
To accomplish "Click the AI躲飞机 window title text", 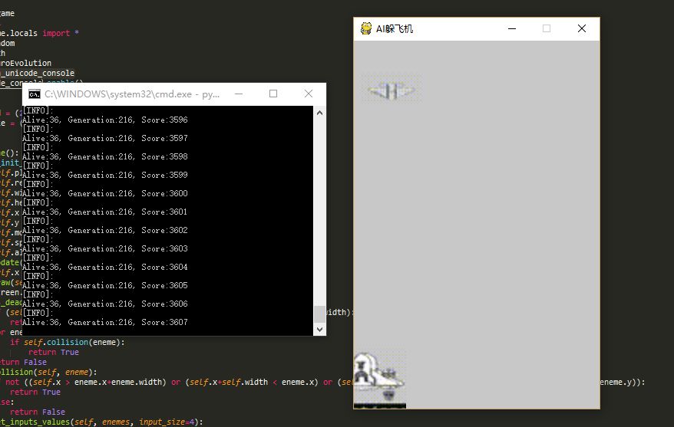I will point(395,29).
